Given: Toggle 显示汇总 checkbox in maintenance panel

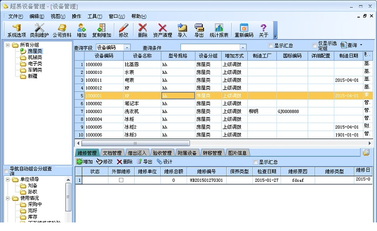Looking at the screenshot, I should (x=255, y=162).
